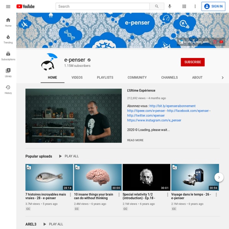
Task: Click the SIGN IN button
Action: coord(213,6)
